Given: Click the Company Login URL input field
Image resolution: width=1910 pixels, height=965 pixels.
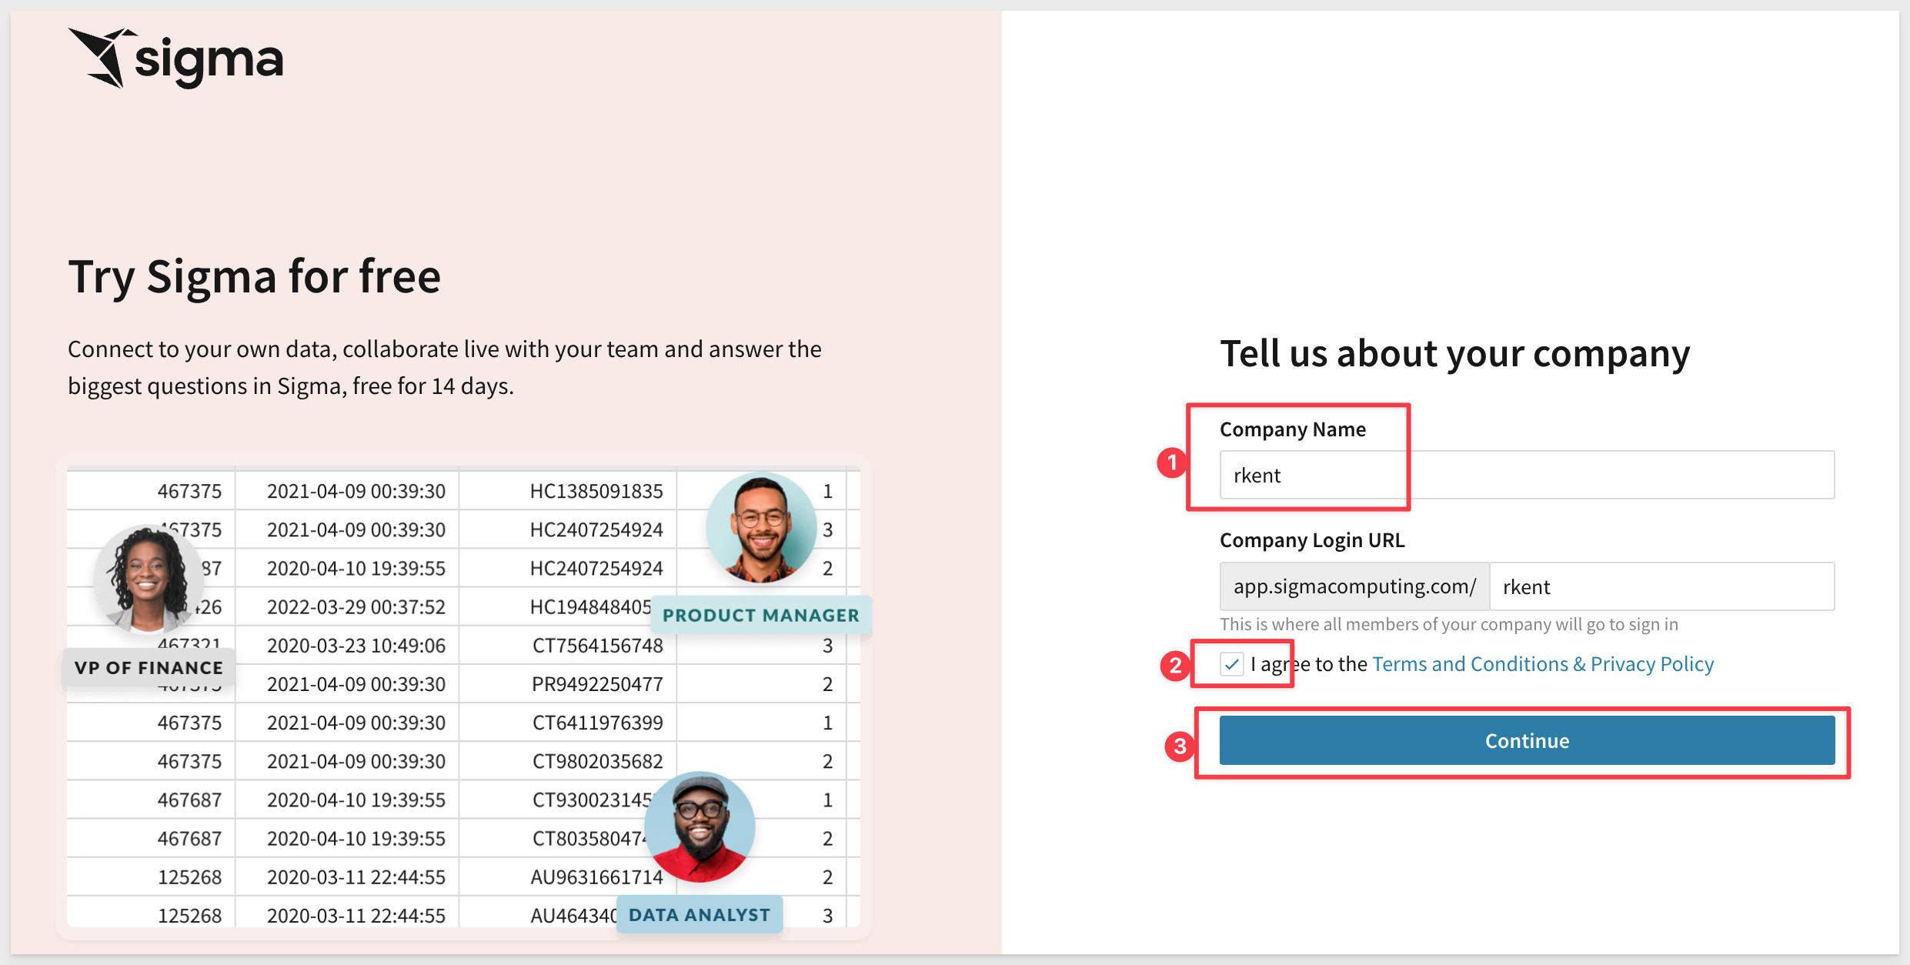Looking at the screenshot, I should pos(1661,586).
